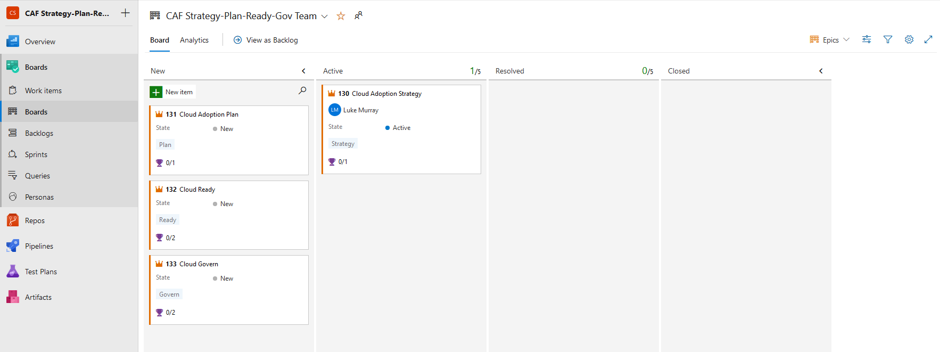Click card ID 132
The width and height of the screenshot is (940, 352).
[171, 190]
